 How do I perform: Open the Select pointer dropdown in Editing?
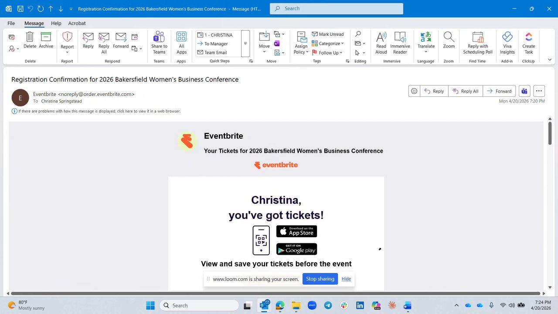[x=360, y=53]
